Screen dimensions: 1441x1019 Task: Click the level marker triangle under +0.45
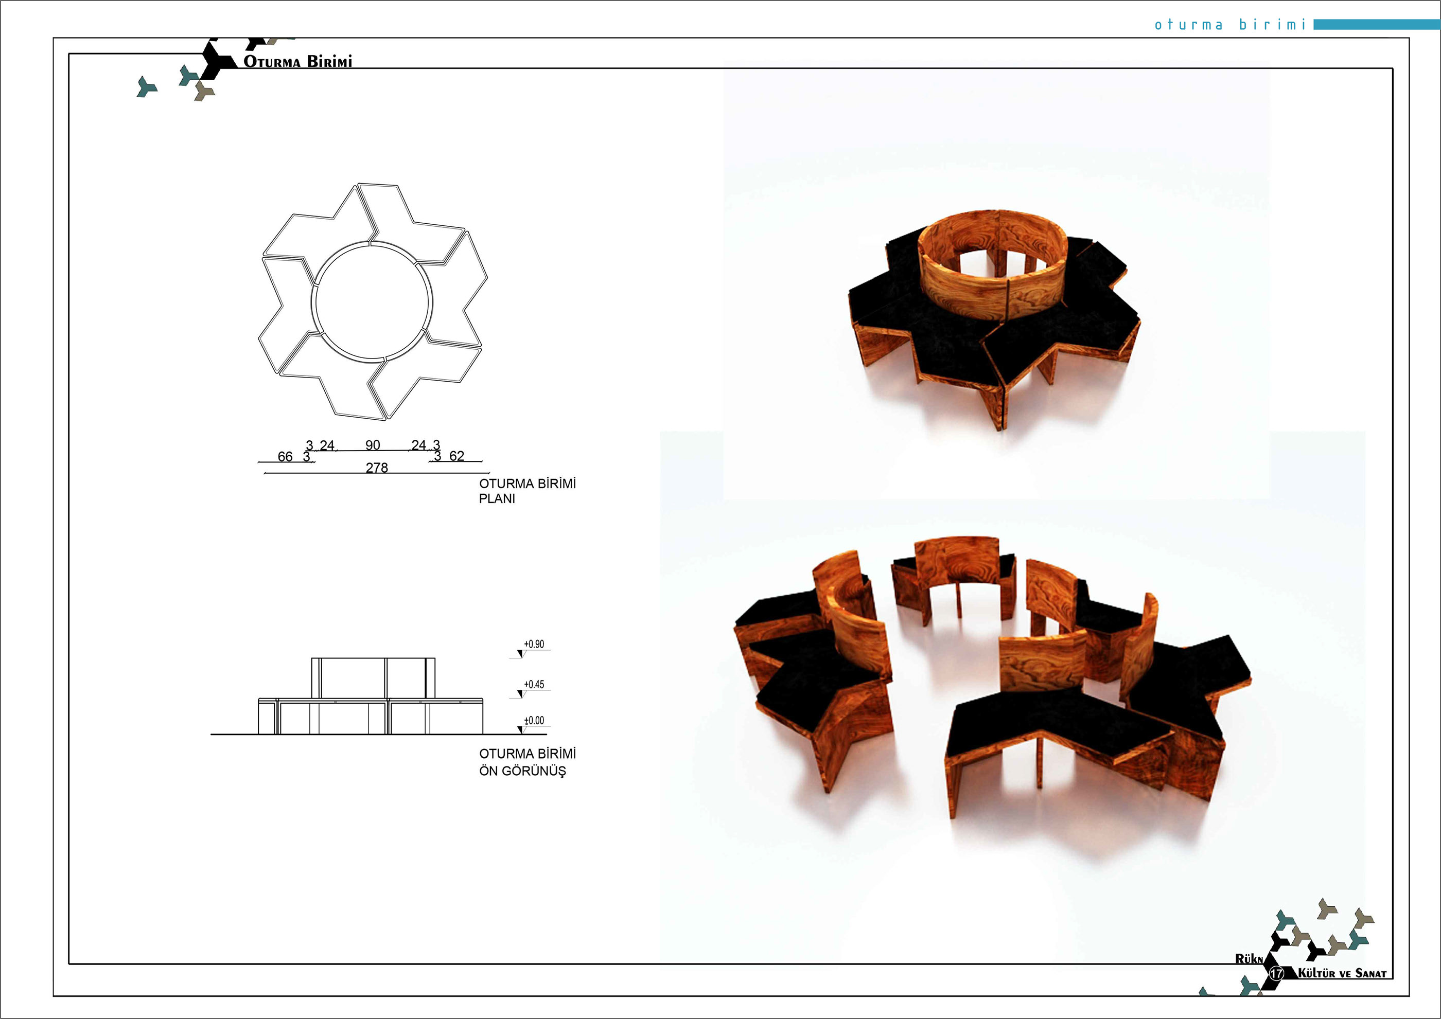click(x=520, y=694)
